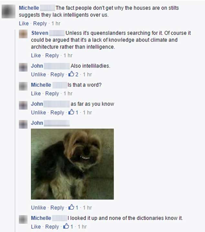Unlike the dog photo comment
This screenshot has width=205, height=232.
pyautogui.click(x=38, y=208)
